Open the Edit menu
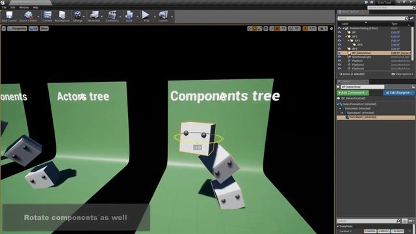 pos(13,7)
